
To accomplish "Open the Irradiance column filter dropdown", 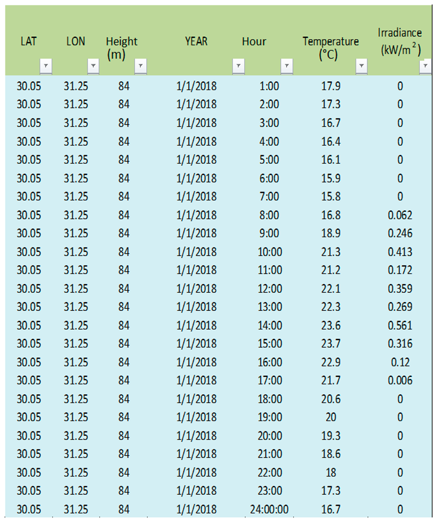I will (425, 67).
